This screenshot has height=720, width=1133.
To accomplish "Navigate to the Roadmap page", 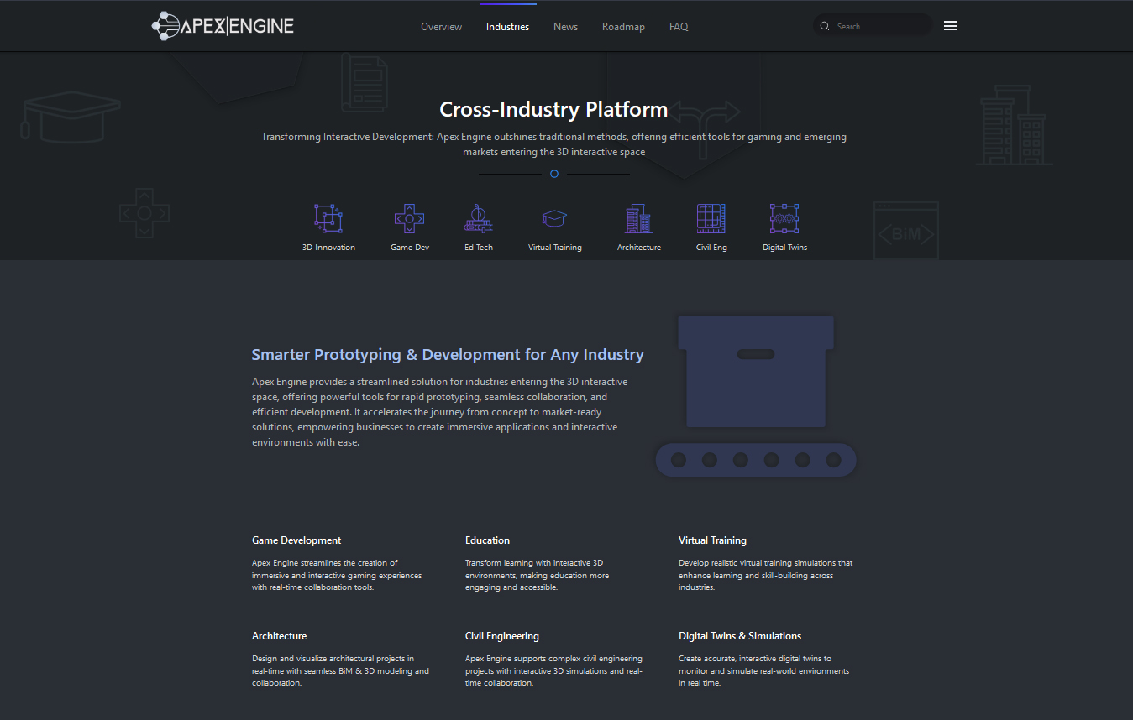I will pyautogui.click(x=623, y=27).
